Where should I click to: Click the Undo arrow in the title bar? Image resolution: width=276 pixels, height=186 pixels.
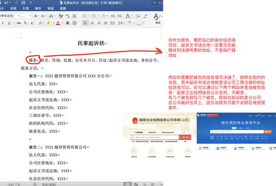[x=6, y=3]
